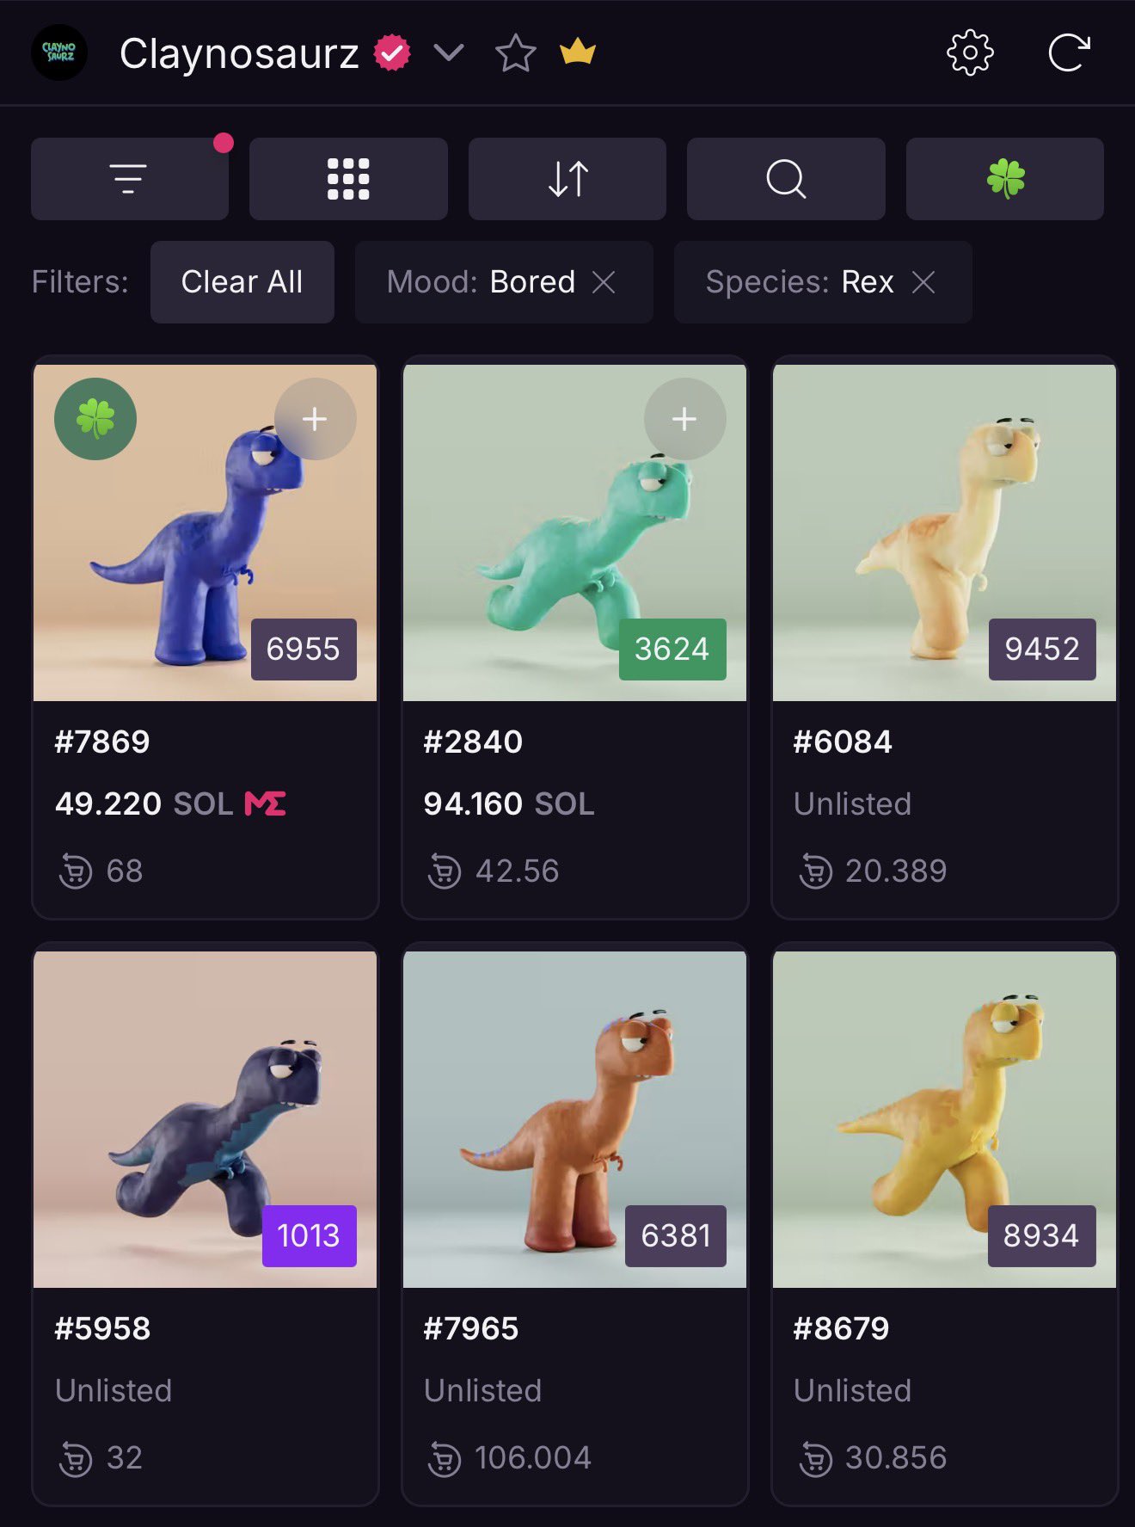Open the sort order options
The image size is (1135, 1527).
point(567,179)
